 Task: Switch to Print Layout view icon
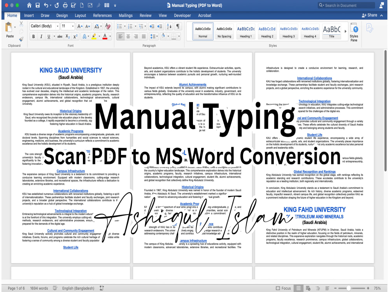(298, 288)
